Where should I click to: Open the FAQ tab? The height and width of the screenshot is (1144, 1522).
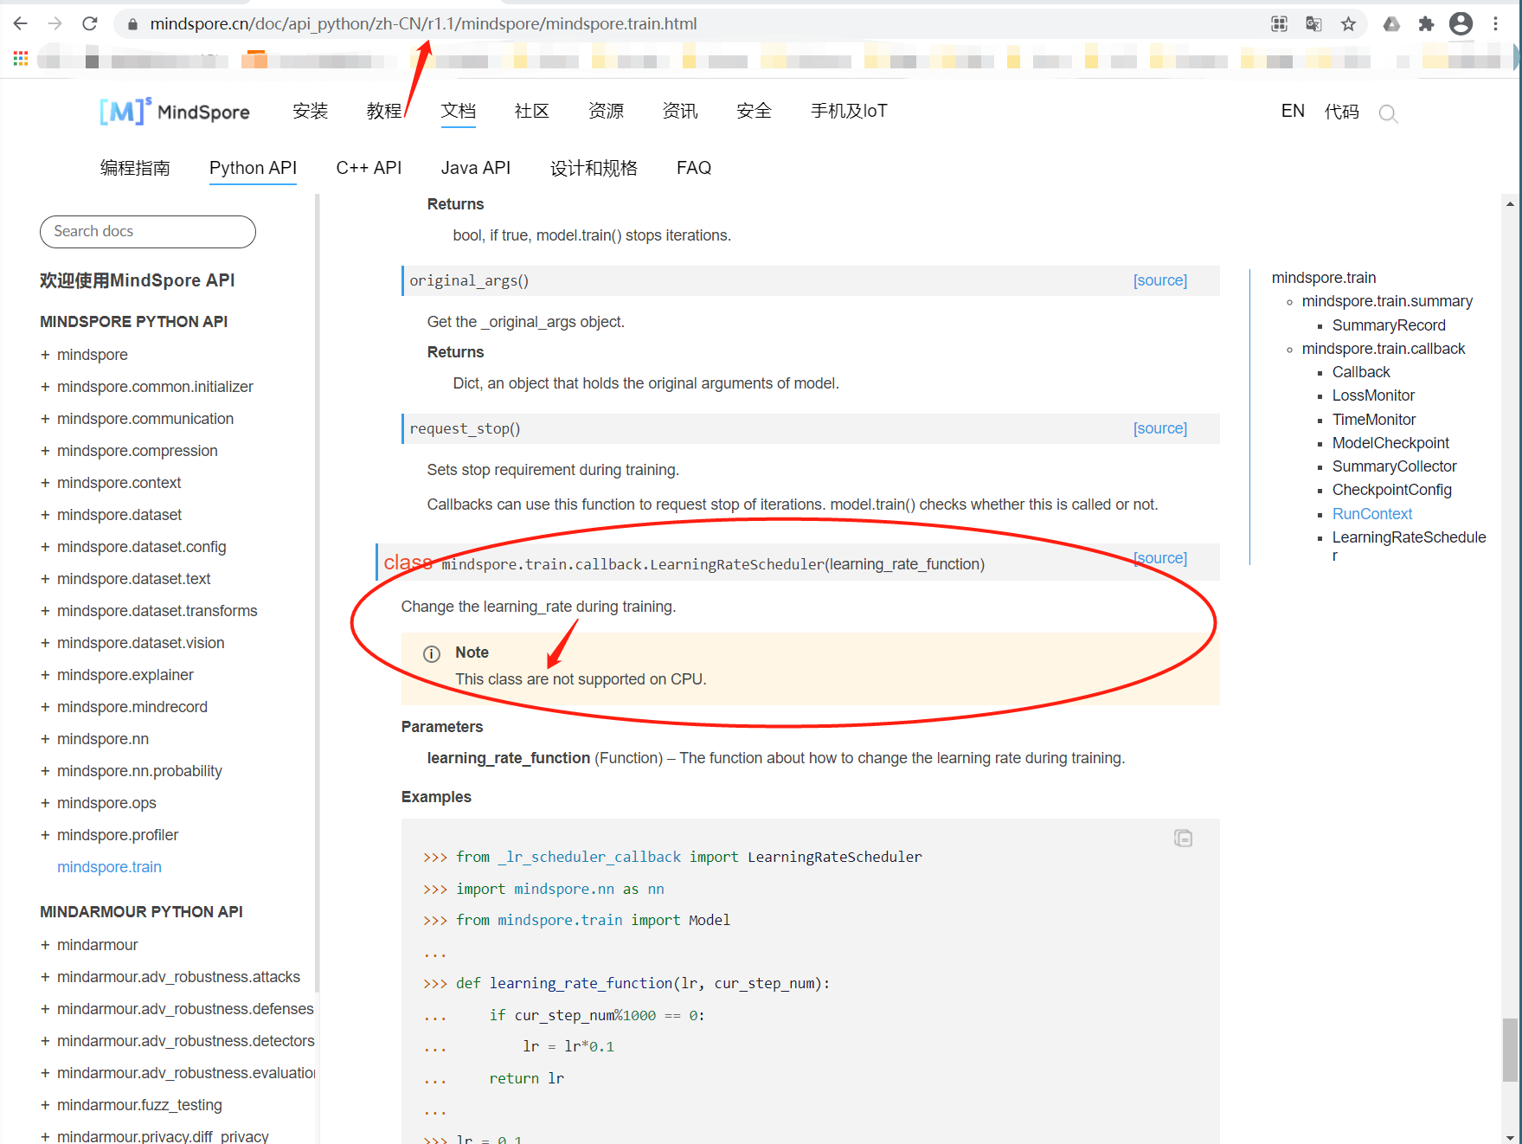694,168
